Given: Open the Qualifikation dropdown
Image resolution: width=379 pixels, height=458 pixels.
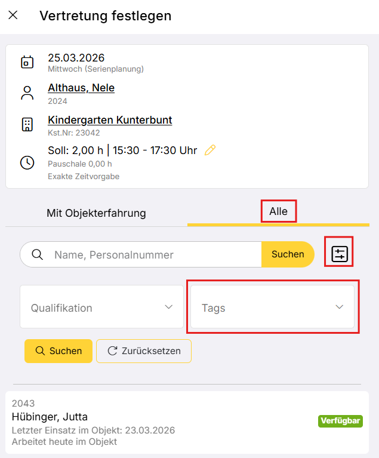Looking at the screenshot, I should 101,307.
